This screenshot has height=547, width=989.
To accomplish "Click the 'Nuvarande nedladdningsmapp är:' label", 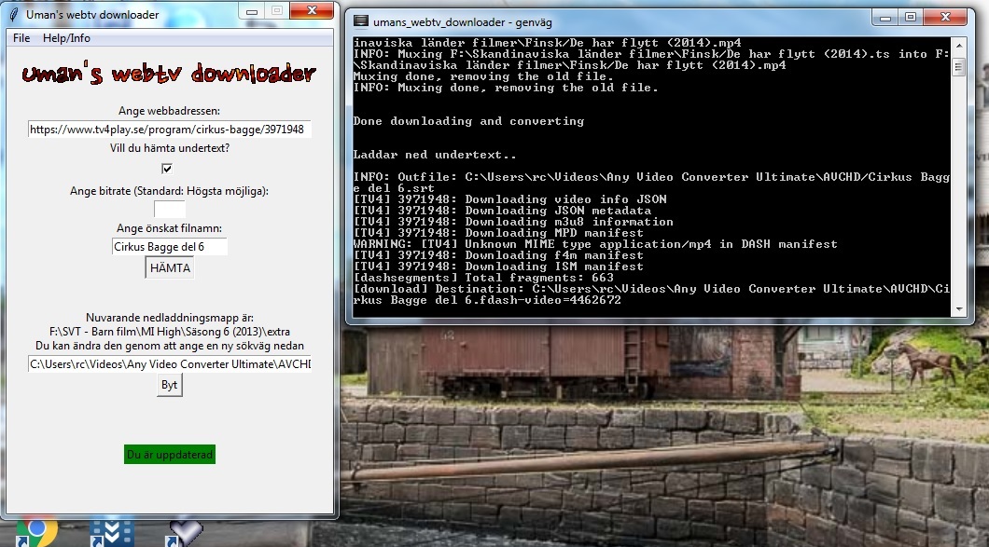I will pos(170,318).
